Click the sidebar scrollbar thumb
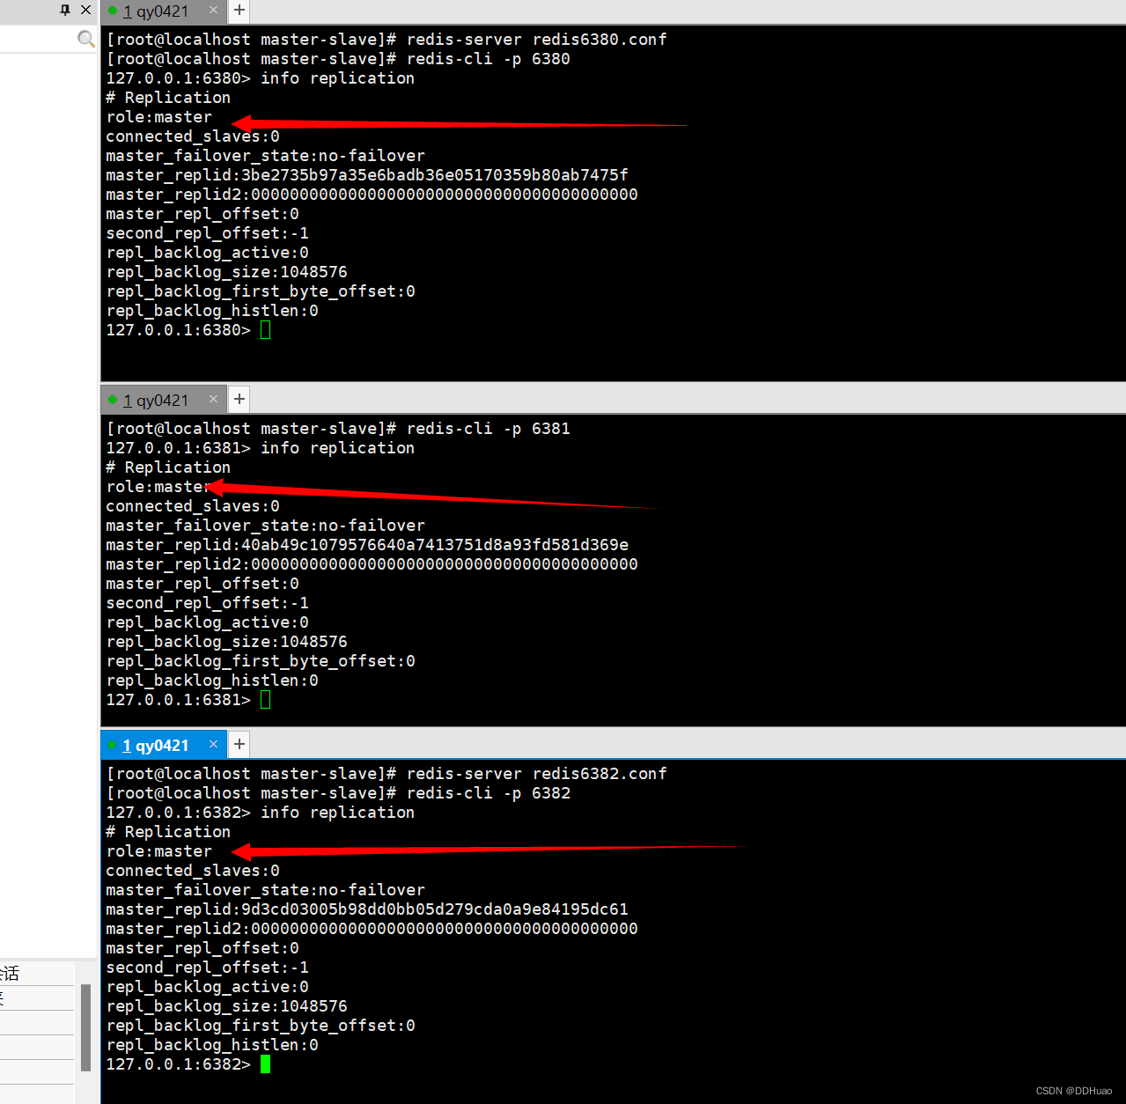 85,1028
